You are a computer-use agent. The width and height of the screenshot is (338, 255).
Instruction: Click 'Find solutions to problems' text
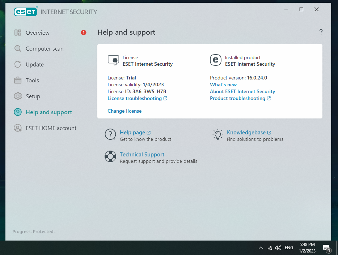point(255,139)
